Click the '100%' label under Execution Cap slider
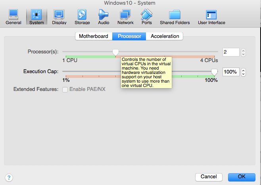 pos(211,80)
